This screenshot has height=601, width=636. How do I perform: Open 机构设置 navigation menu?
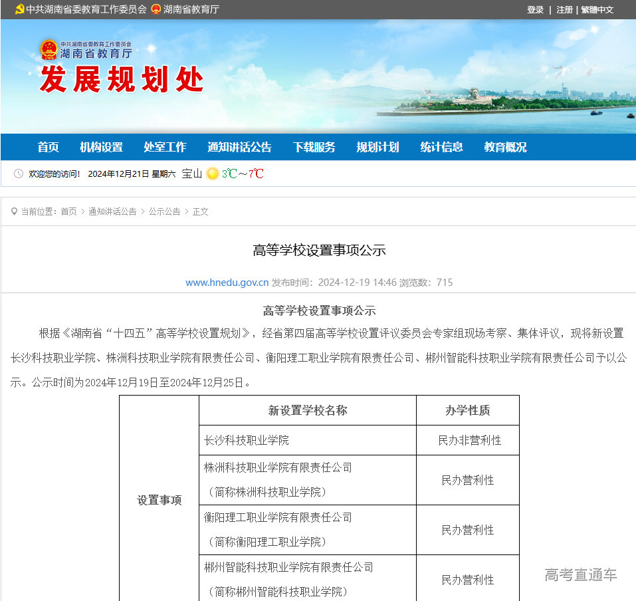click(101, 147)
